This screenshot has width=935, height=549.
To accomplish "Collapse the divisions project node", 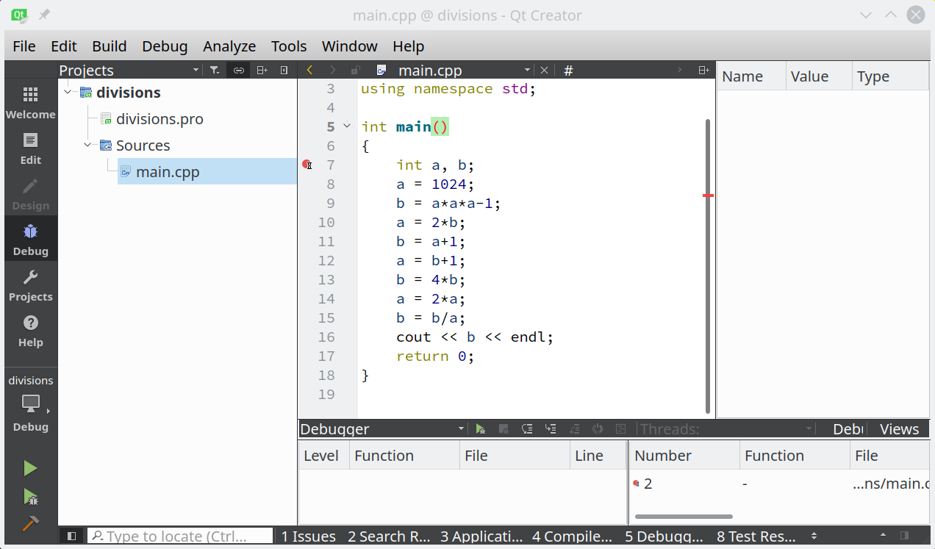I will [68, 93].
